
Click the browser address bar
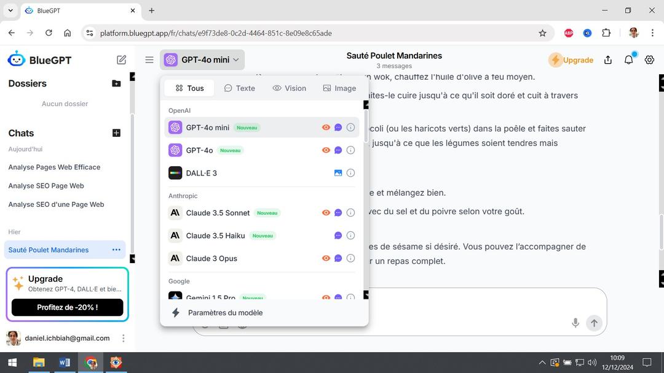coord(317,33)
